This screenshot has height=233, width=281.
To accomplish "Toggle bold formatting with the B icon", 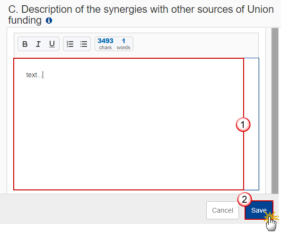I will [x=25, y=44].
